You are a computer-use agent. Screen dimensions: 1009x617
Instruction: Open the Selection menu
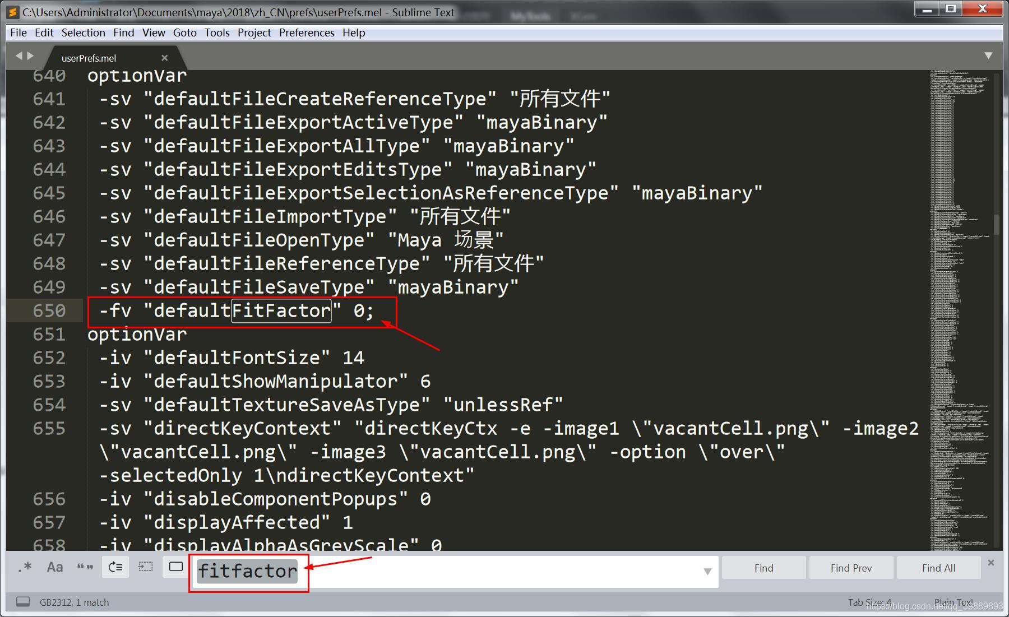tap(84, 33)
